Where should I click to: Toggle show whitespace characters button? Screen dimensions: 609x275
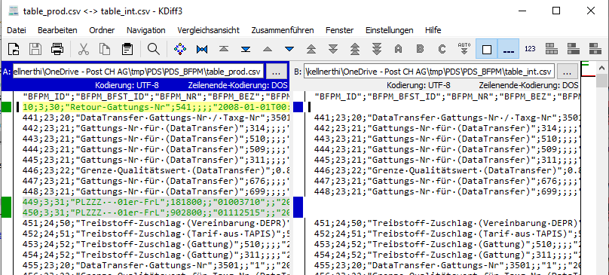pos(508,49)
